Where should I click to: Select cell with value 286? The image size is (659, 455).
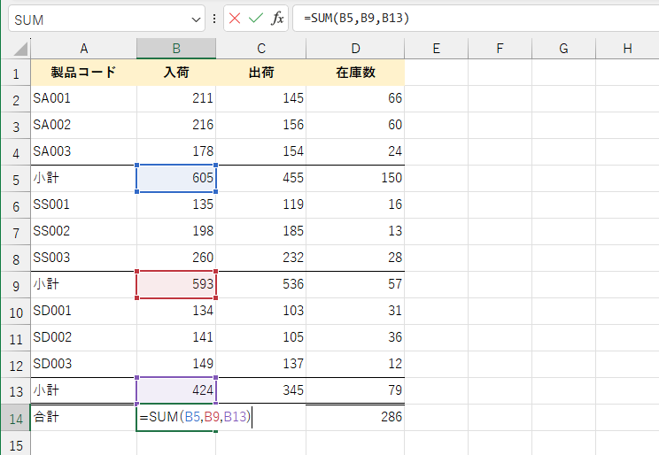[x=355, y=417]
